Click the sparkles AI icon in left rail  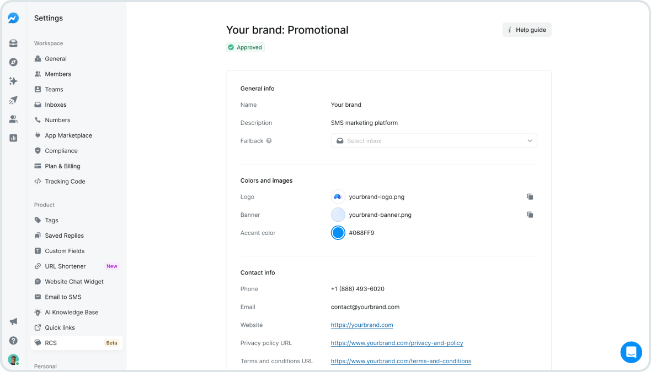(13, 81)
